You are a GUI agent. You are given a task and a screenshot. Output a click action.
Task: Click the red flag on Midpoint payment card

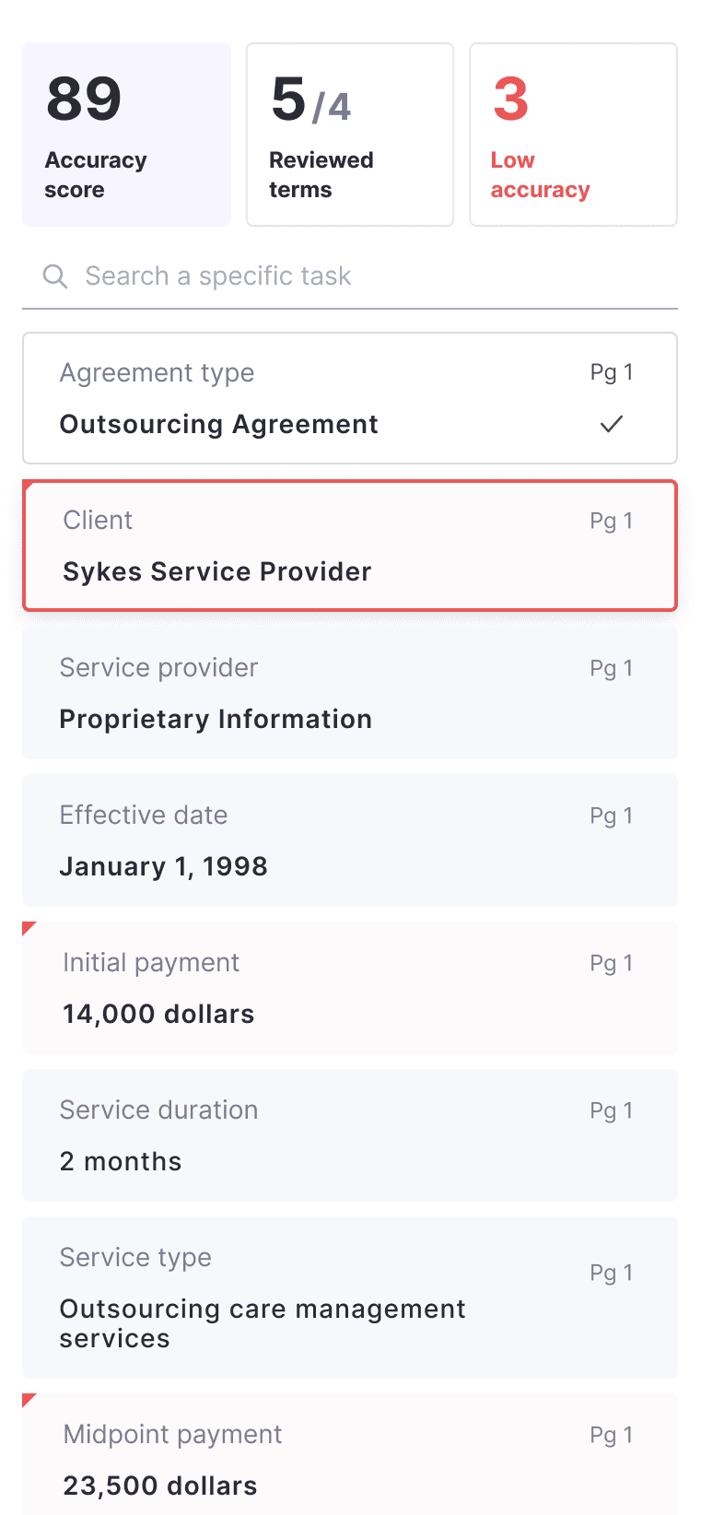(x=29, y=1400)
